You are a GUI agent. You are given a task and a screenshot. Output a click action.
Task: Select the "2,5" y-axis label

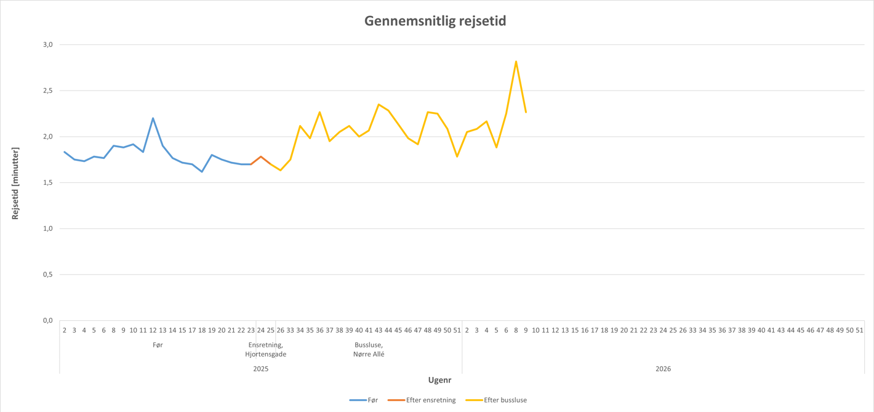click(48, 91)
